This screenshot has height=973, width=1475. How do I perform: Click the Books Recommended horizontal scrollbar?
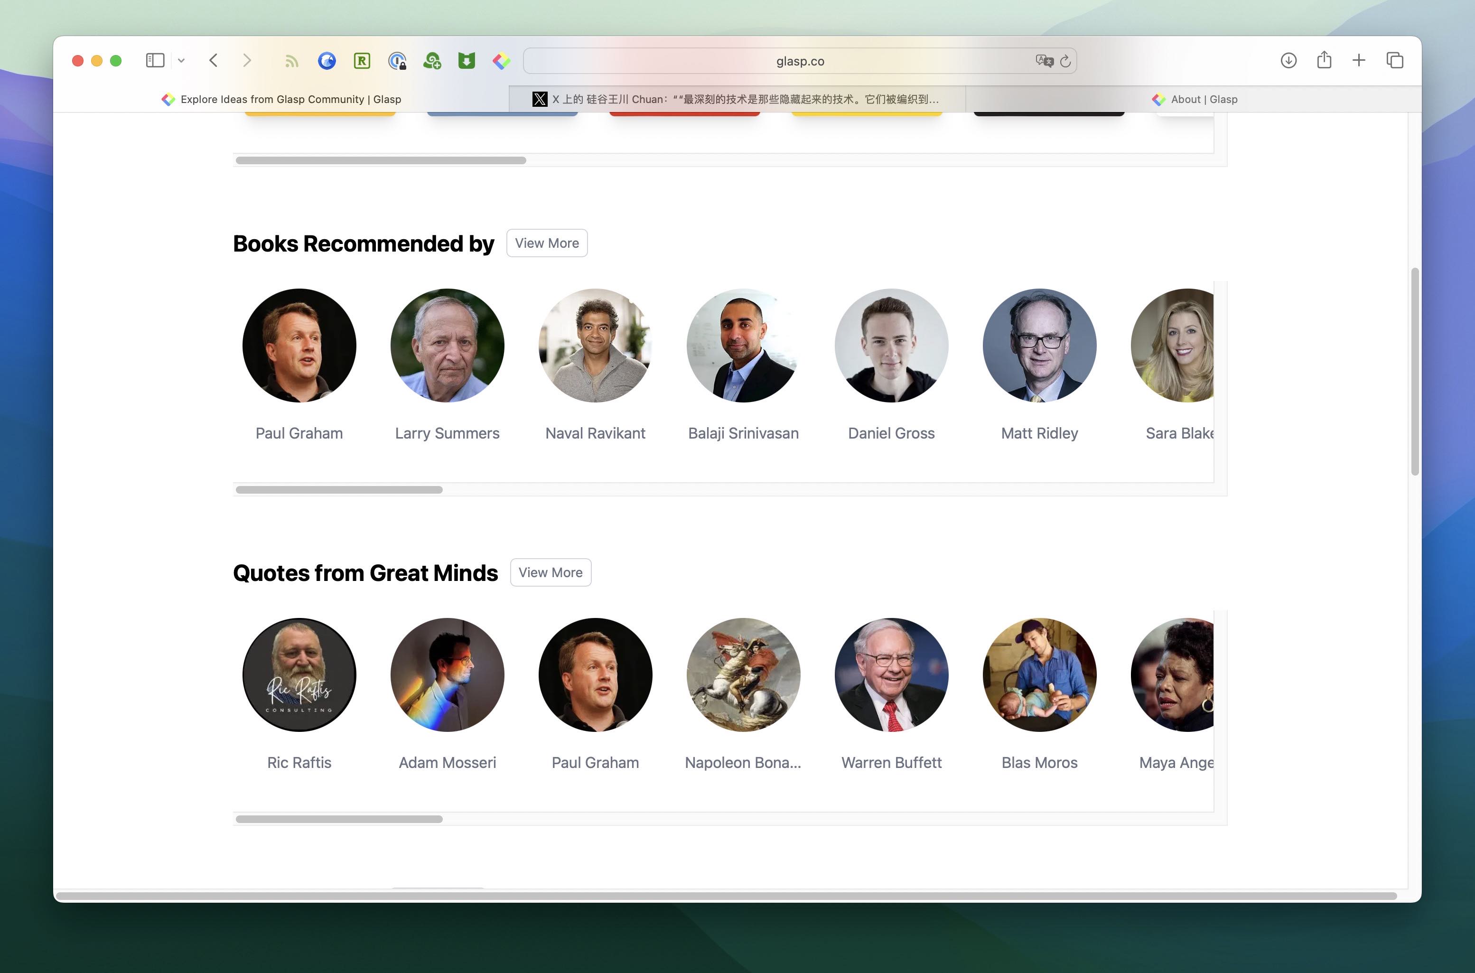point(339,490)
